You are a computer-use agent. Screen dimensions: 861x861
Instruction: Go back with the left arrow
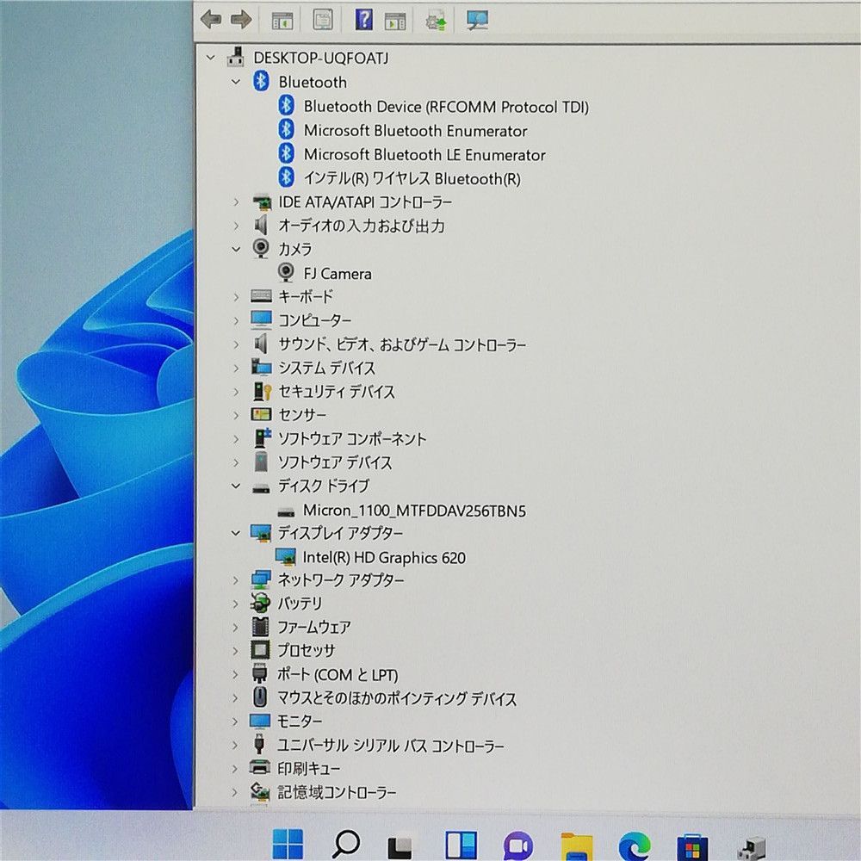[x=211, y=19]
